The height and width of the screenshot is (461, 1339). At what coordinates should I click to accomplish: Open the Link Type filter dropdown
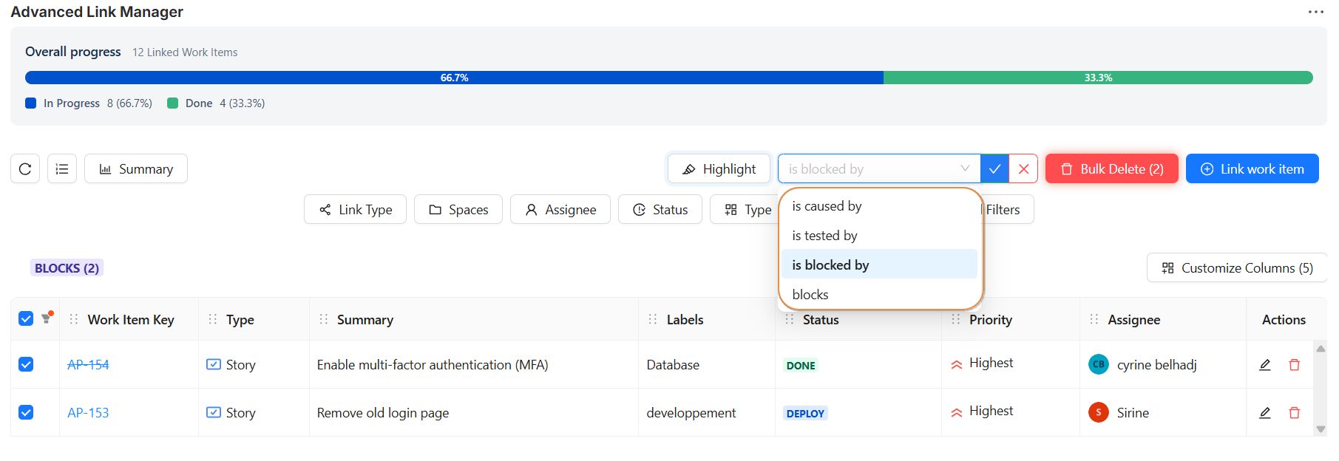[x=355, y=210]
